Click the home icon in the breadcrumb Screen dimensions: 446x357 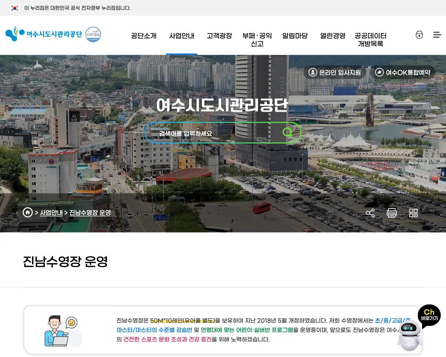pyautogui.click(x=28, y=212)
